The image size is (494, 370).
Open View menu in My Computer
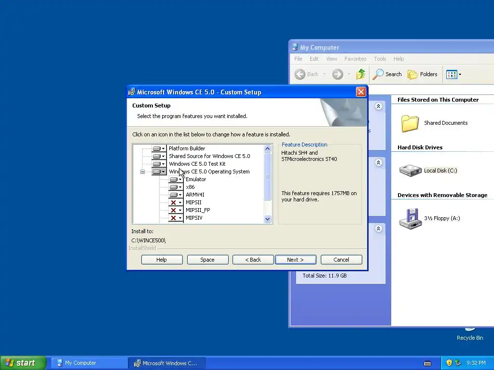click(x=331, y=59)
